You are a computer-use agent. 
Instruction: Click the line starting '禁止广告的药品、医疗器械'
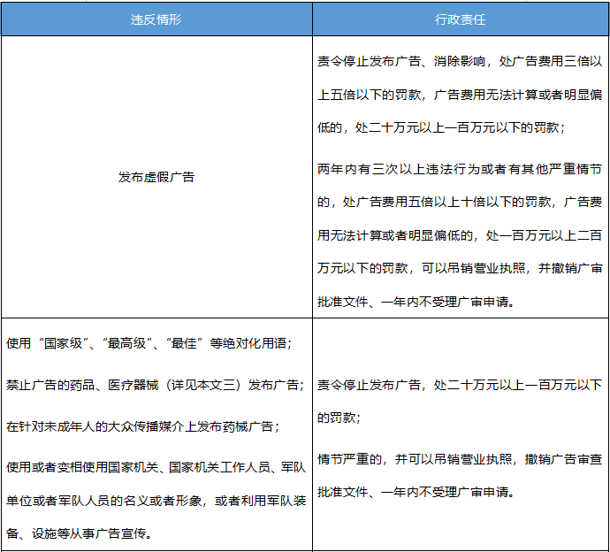156,386
